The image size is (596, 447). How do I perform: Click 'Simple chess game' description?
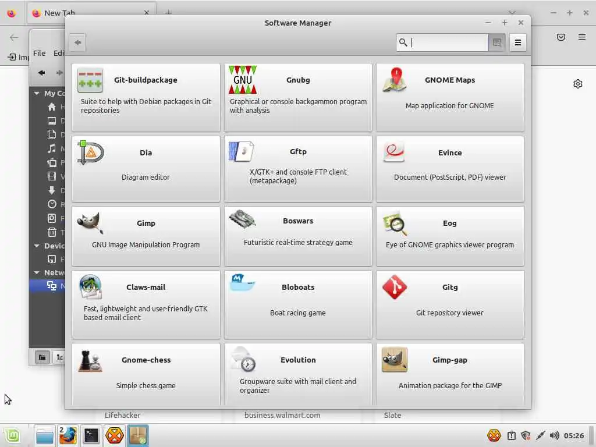(x=146, y=385)
